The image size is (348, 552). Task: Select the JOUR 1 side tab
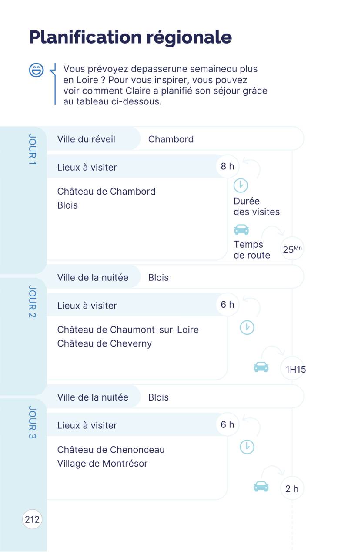coord(32,149)
